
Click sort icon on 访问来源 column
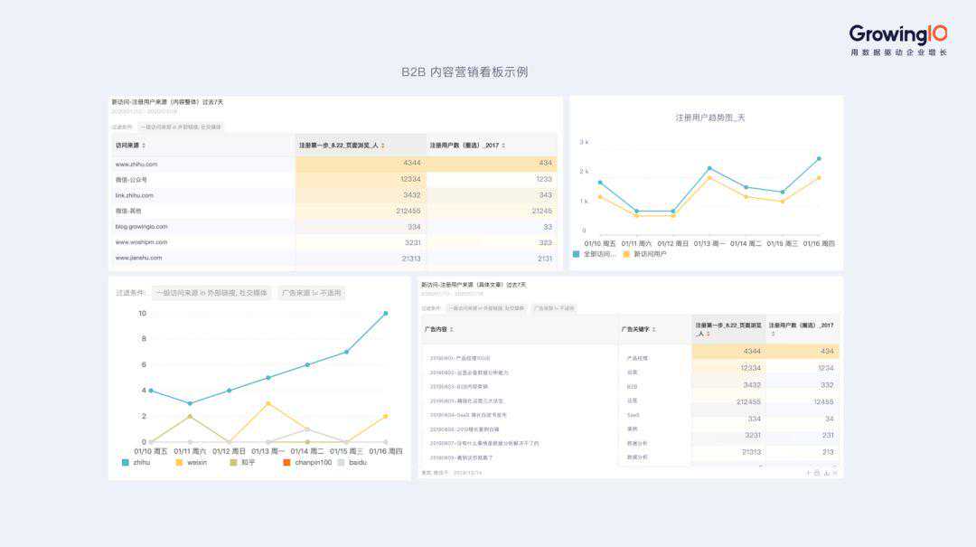[144, 146]
